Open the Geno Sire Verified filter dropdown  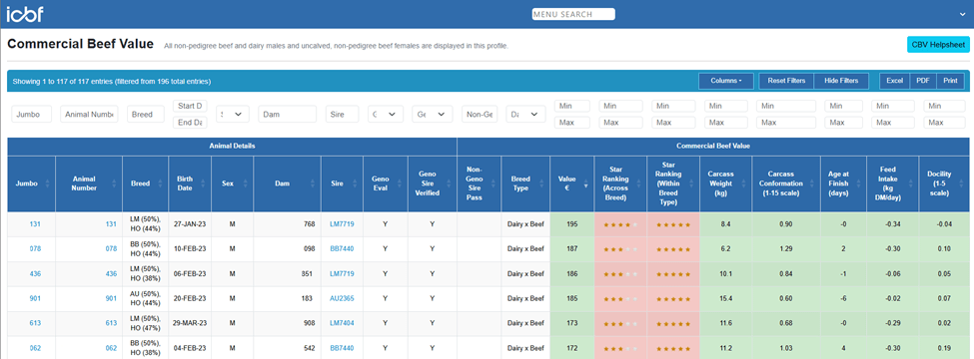(x=433, y=114)
